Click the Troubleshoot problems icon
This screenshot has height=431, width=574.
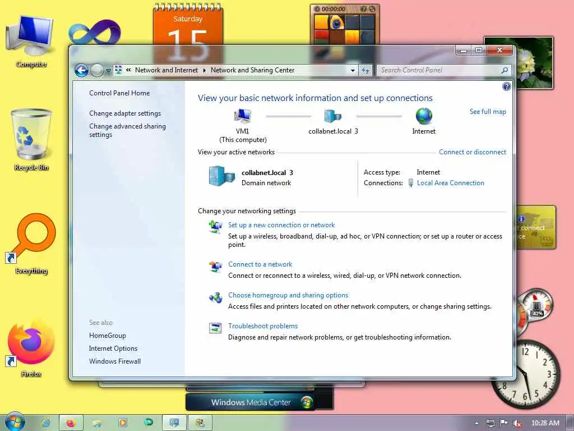(x=215, y=328)
